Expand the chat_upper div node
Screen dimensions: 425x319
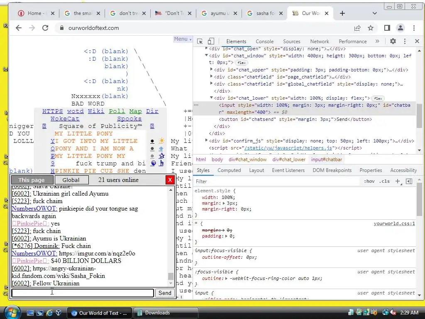211,69
